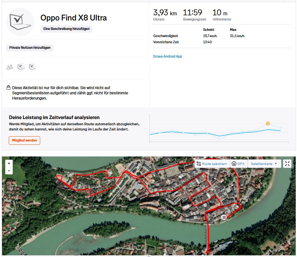Click the orange highlighted point in chart
This screenshot has width=297, height=257.
[268, 124]
